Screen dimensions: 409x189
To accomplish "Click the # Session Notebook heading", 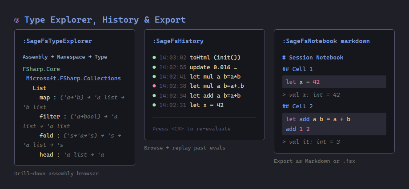I will (x=313, y=58).
